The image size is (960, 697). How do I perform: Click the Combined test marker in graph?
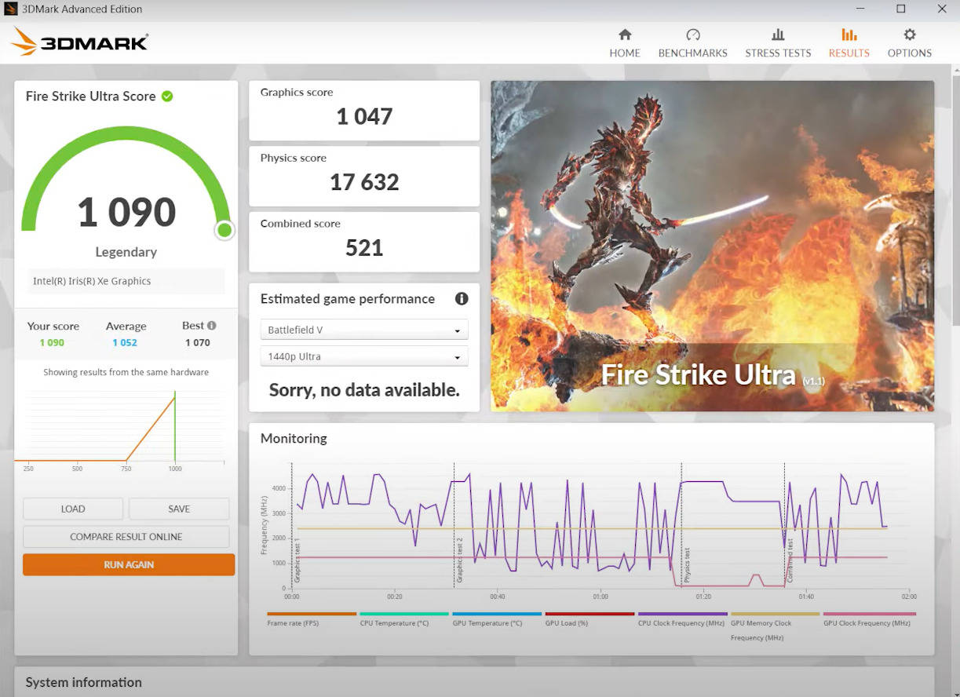(x=790, y=560)
